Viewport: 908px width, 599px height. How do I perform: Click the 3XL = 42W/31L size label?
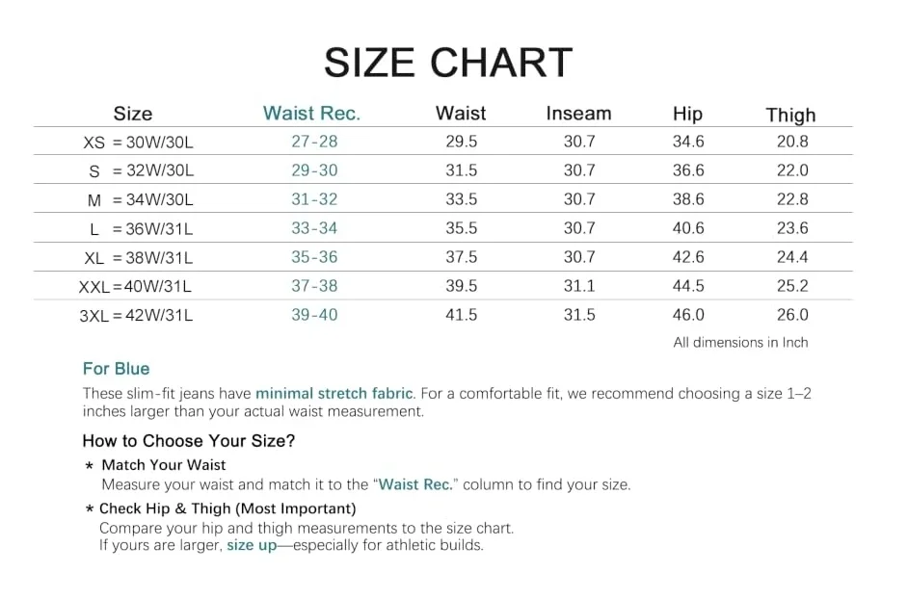pos(136,316)
